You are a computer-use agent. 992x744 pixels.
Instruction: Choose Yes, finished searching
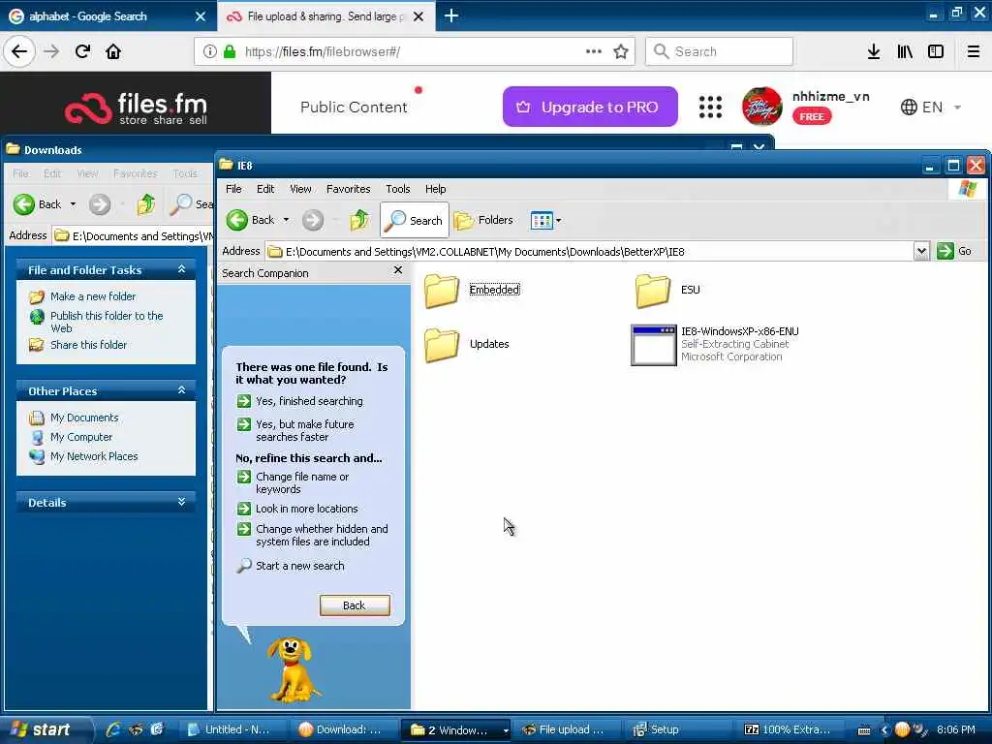(300, 401)
